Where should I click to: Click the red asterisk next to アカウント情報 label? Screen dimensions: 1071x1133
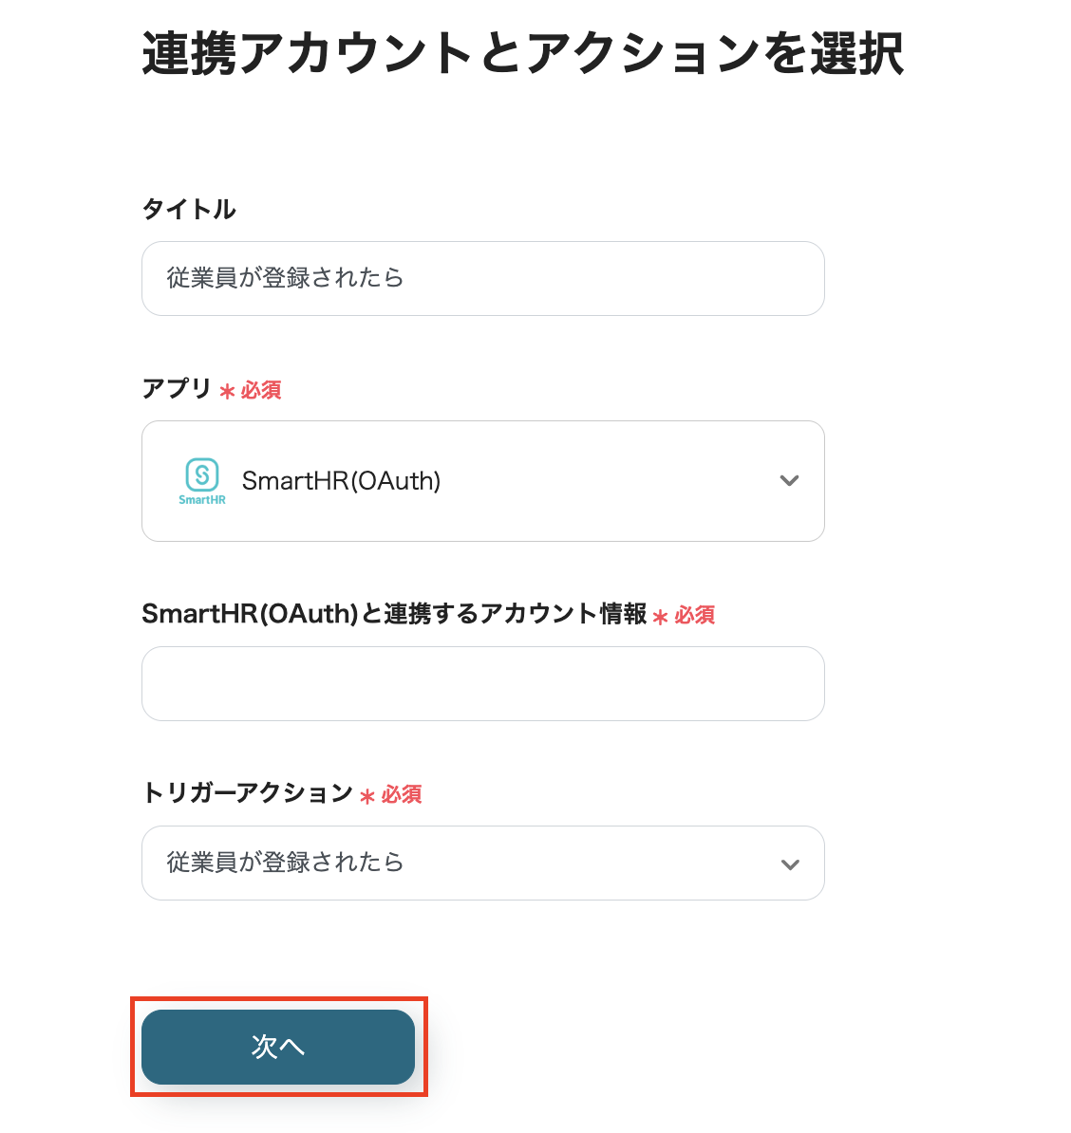coord(661,617)
